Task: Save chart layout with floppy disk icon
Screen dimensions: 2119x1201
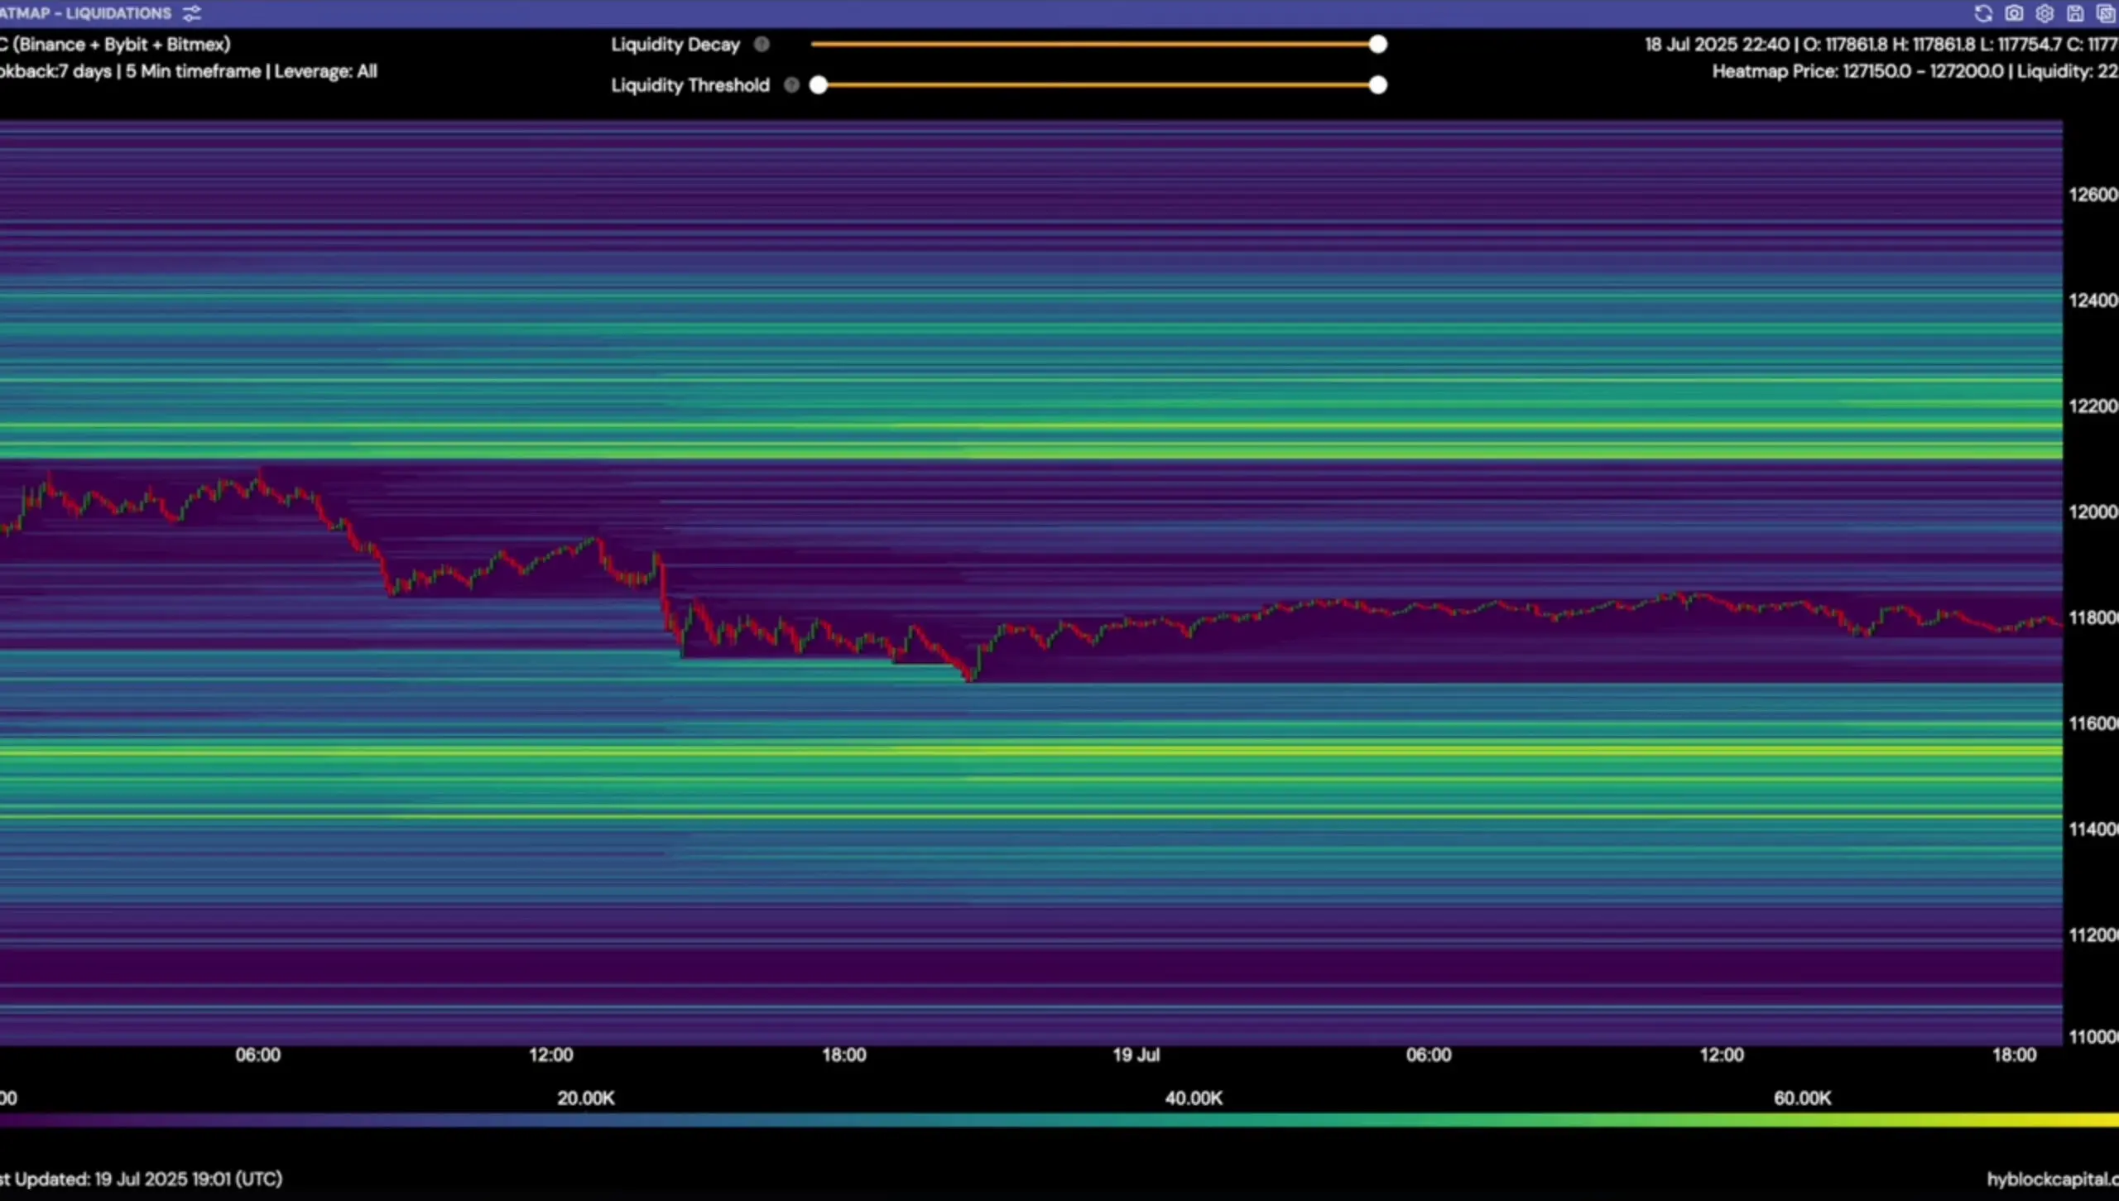Action: tap(2075, 13)
